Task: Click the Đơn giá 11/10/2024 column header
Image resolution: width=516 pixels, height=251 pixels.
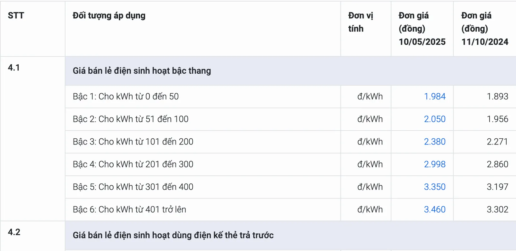Action: (485, 29)
